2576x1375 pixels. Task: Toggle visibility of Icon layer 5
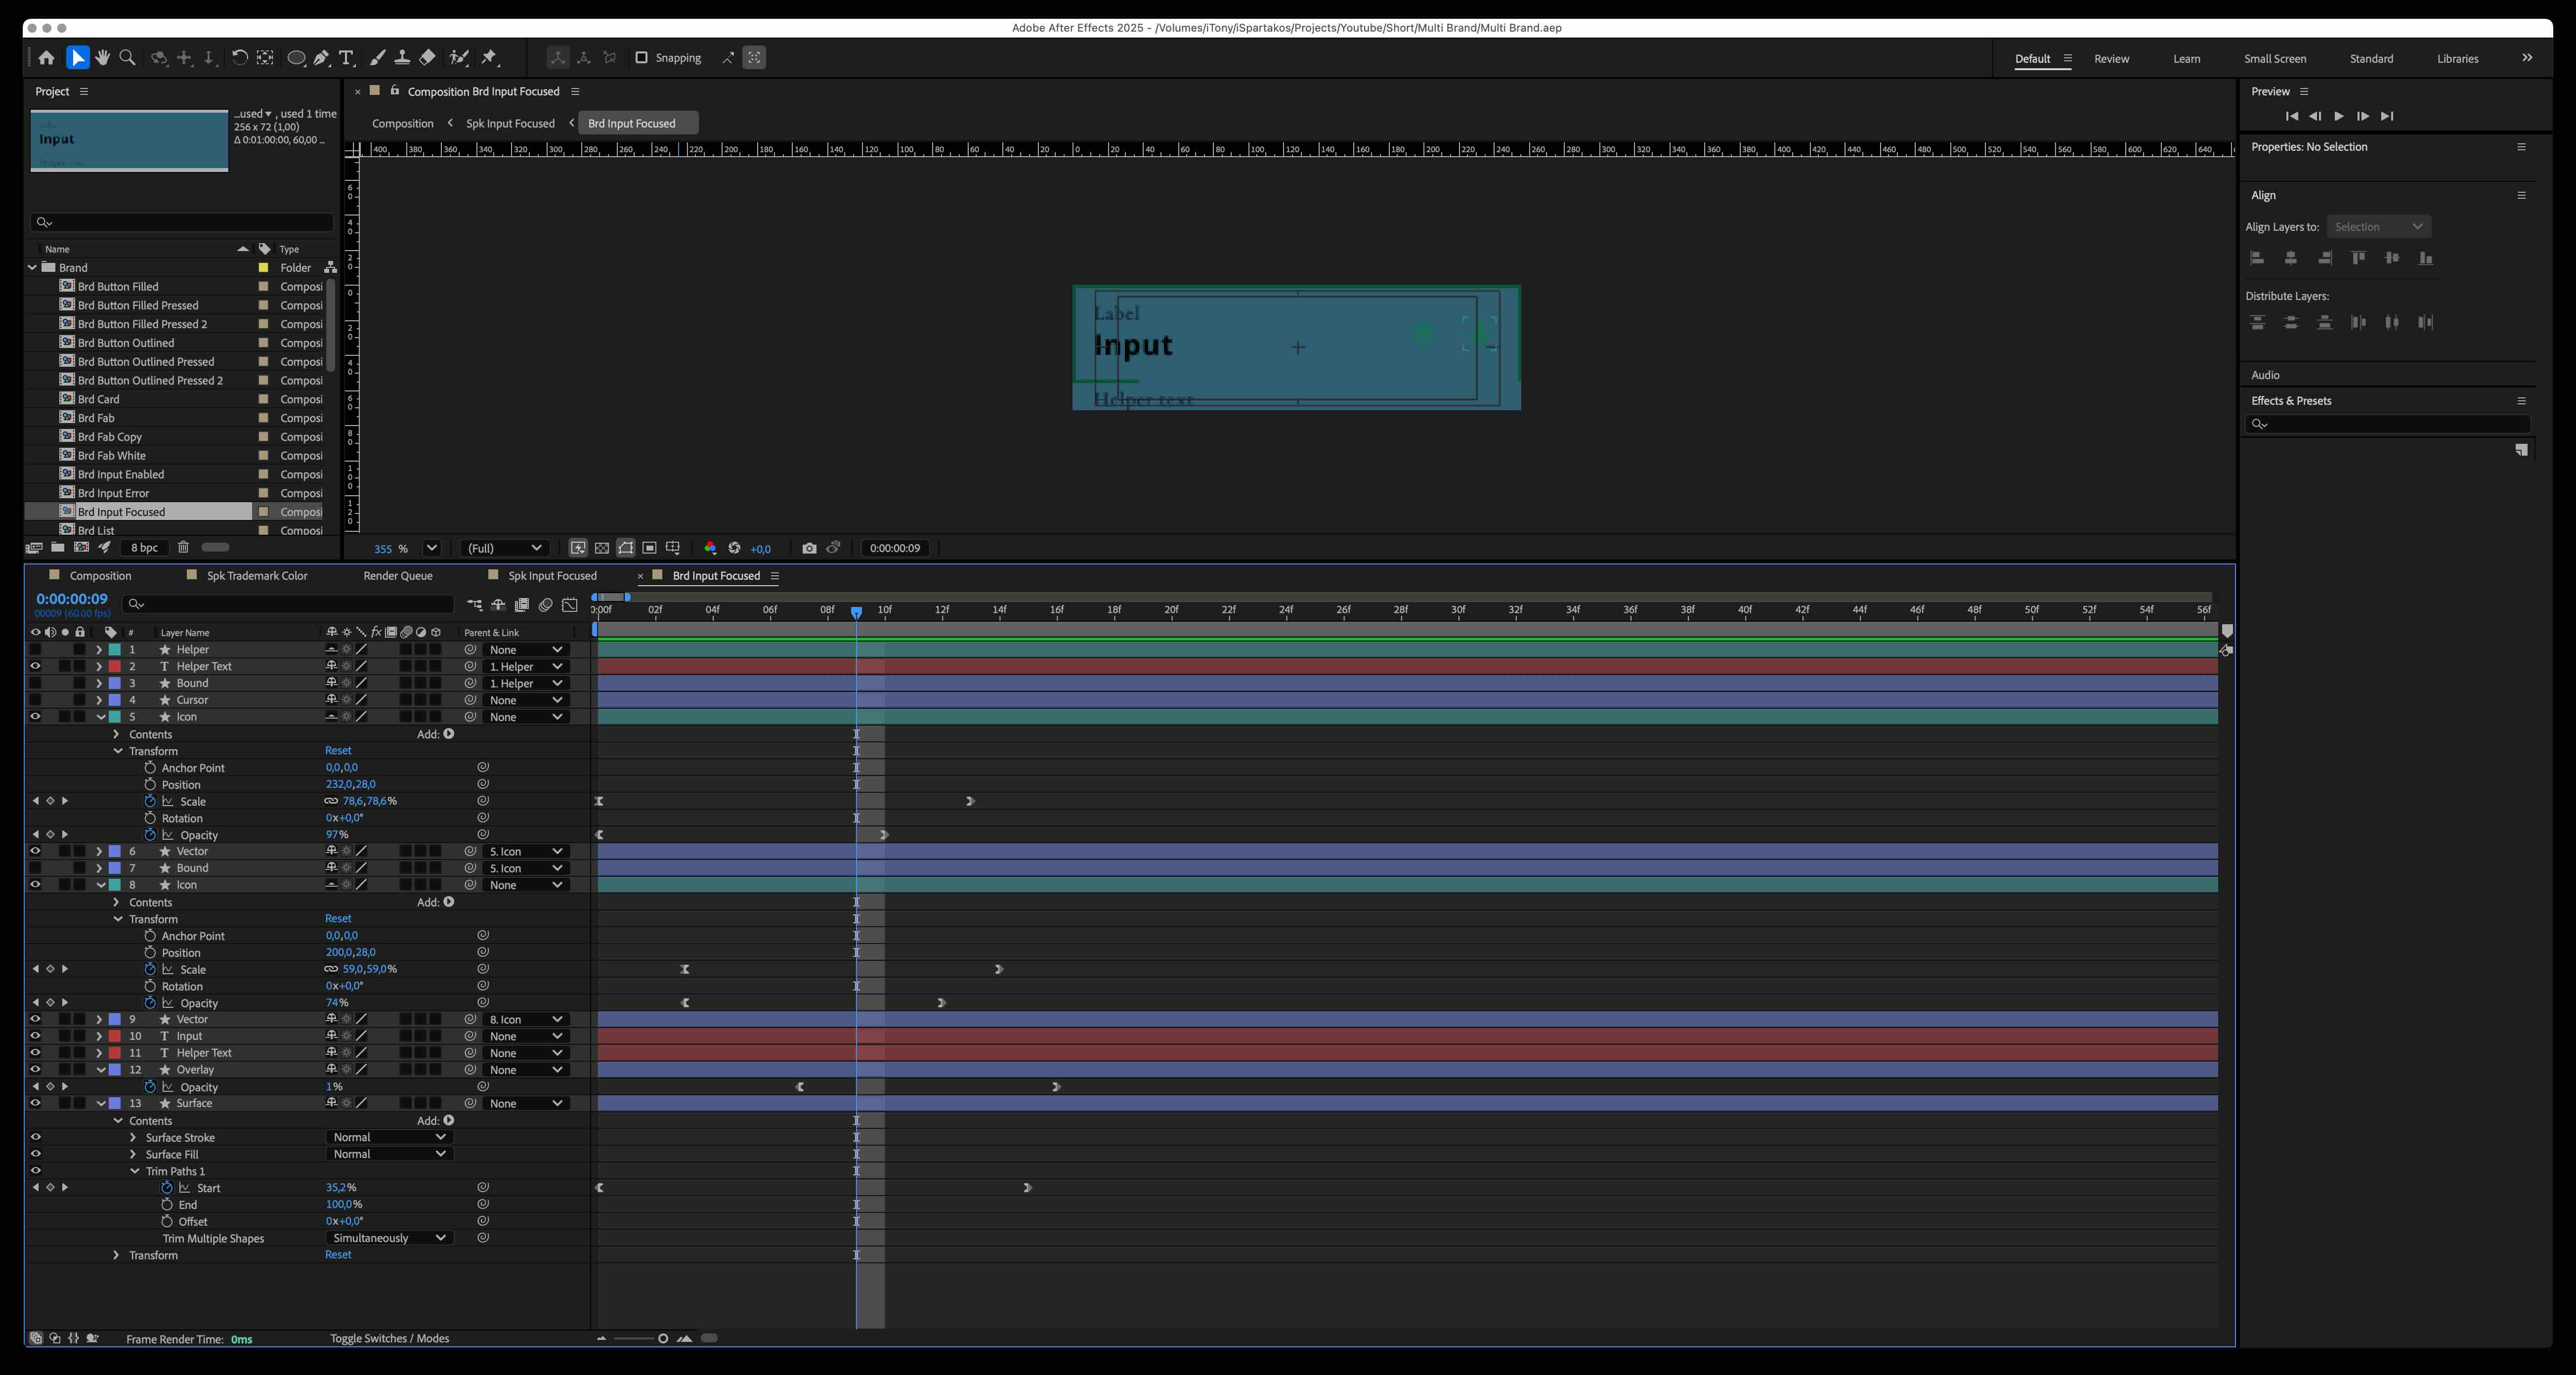point(35,717)
